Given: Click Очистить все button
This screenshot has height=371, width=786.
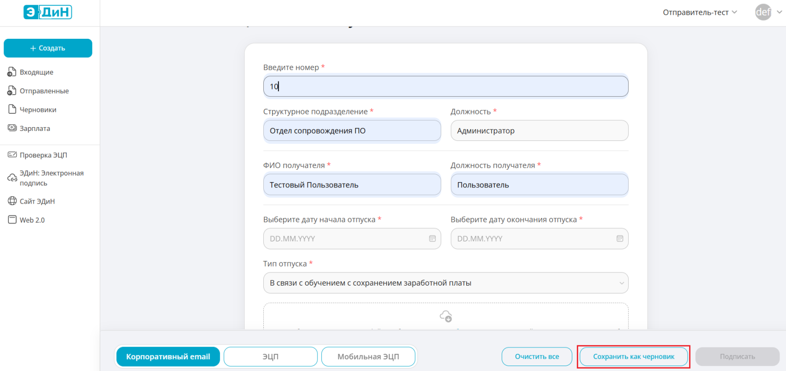Looking at the screenshot, I should (x=536, y=357).
